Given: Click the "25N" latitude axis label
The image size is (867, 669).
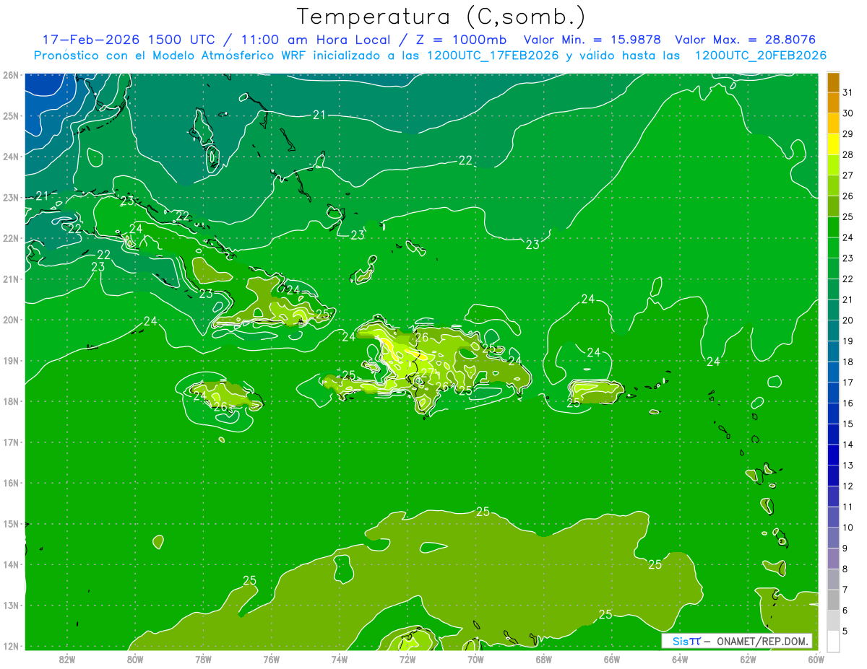Looking at the screenshot, I should pos(10,115).
